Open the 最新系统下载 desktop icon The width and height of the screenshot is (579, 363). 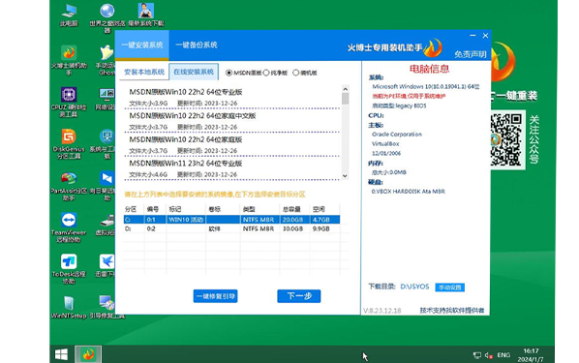(x=146, y=15)
